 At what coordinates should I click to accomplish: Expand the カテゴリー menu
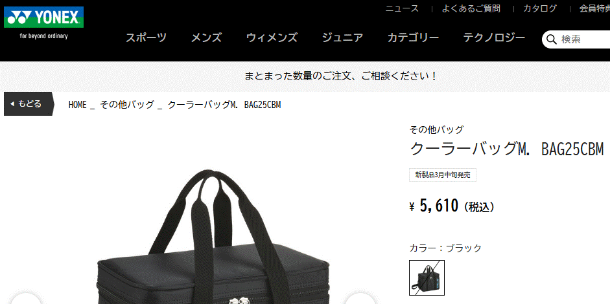(413, 38)
